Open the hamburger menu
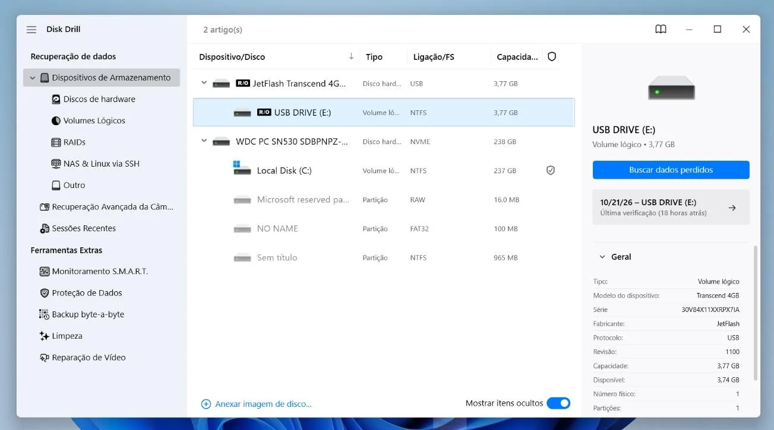 coord(31,29)
